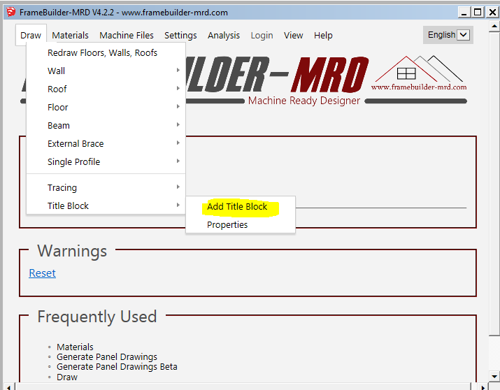Expand the Floor submenu

106,107
